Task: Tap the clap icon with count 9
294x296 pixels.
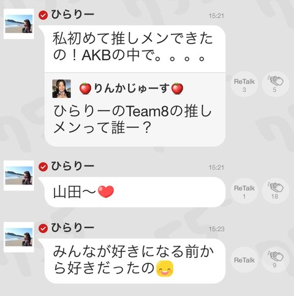Action: [x=276, y=260]
